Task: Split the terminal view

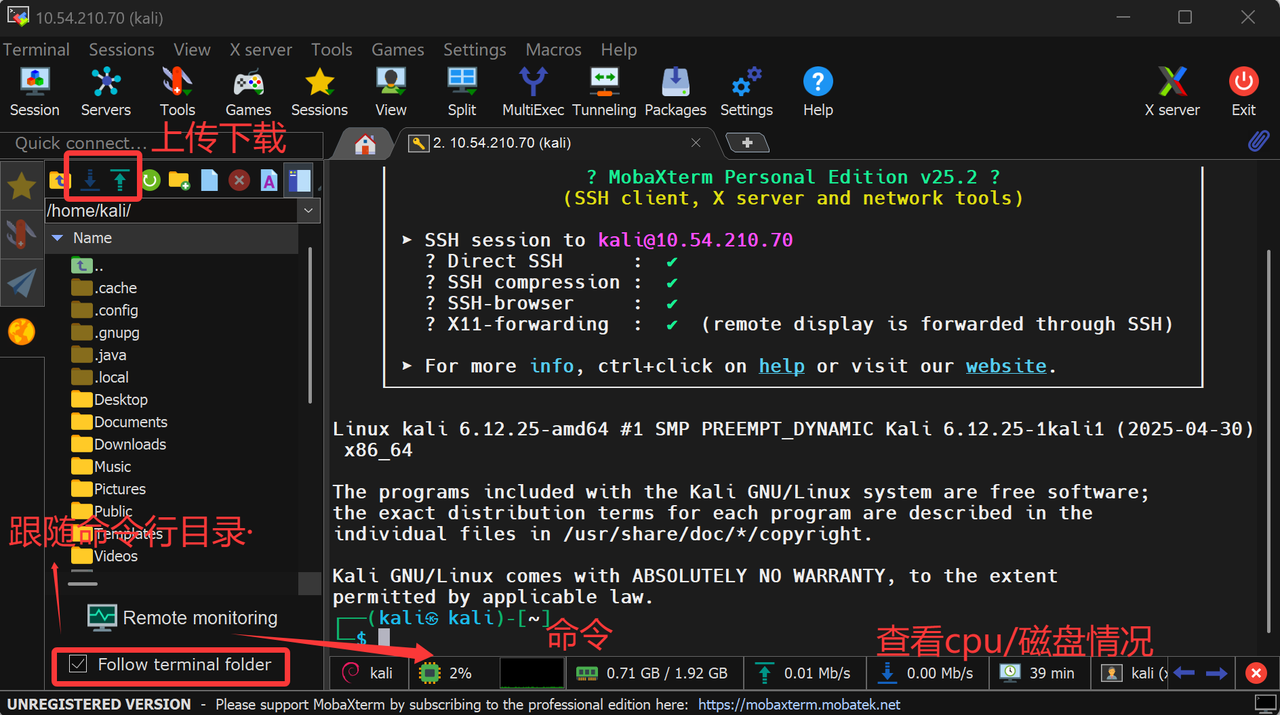Action: coord(462,90)
